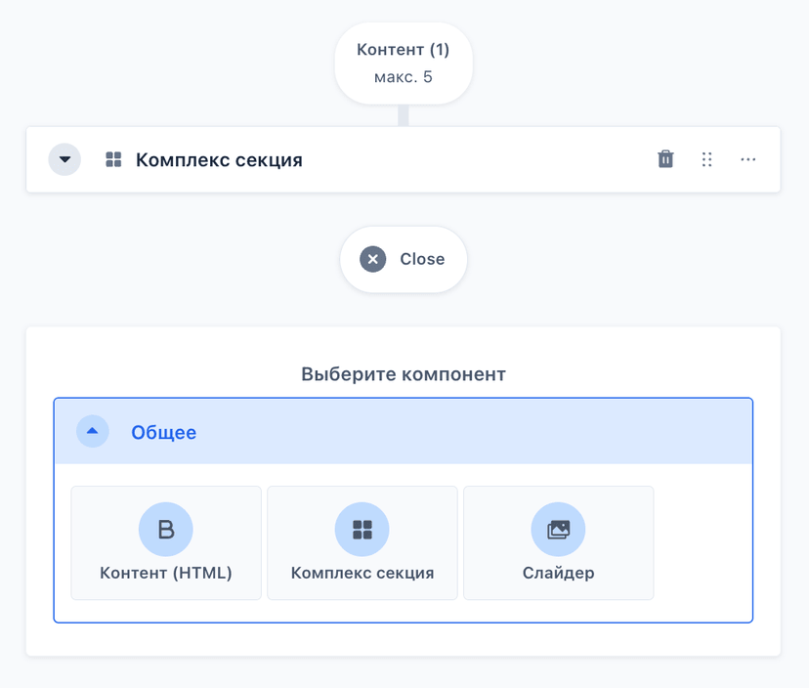Viewport: 809px width, 688px height.
Task: Collapse the Комплекс секция block with the arrow
Action: pos(64,159)
